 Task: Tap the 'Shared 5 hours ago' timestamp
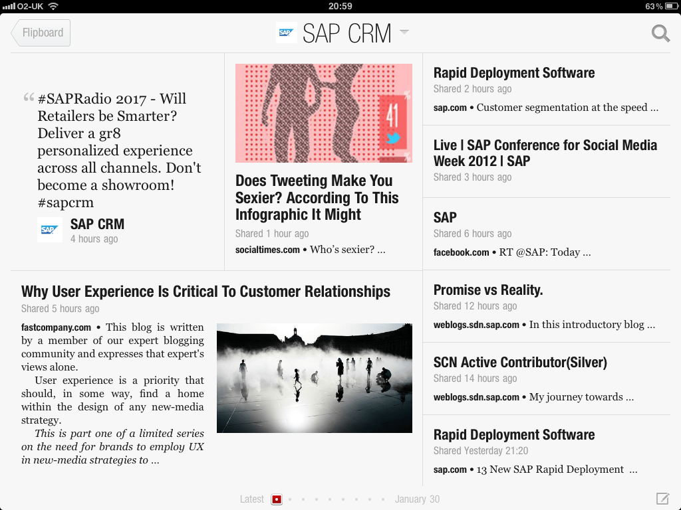[x=61, y=309]
